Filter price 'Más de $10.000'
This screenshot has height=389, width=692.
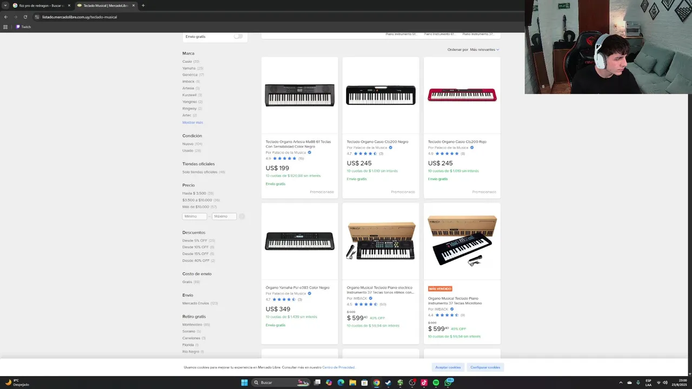click(199, 206)
